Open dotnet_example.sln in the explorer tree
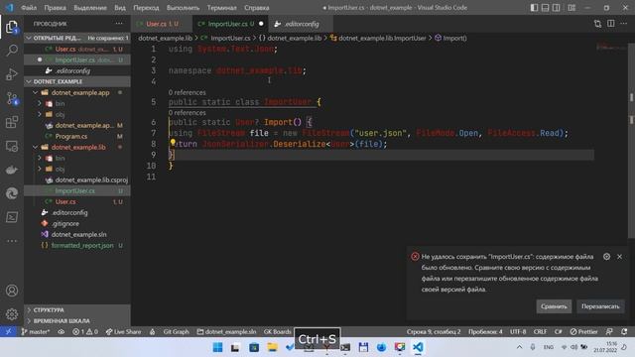Screen dimensions: 635x357 pos(78,234)
